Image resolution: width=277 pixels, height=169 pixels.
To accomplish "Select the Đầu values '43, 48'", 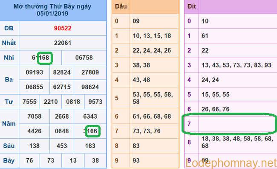I will coord(141,80).
